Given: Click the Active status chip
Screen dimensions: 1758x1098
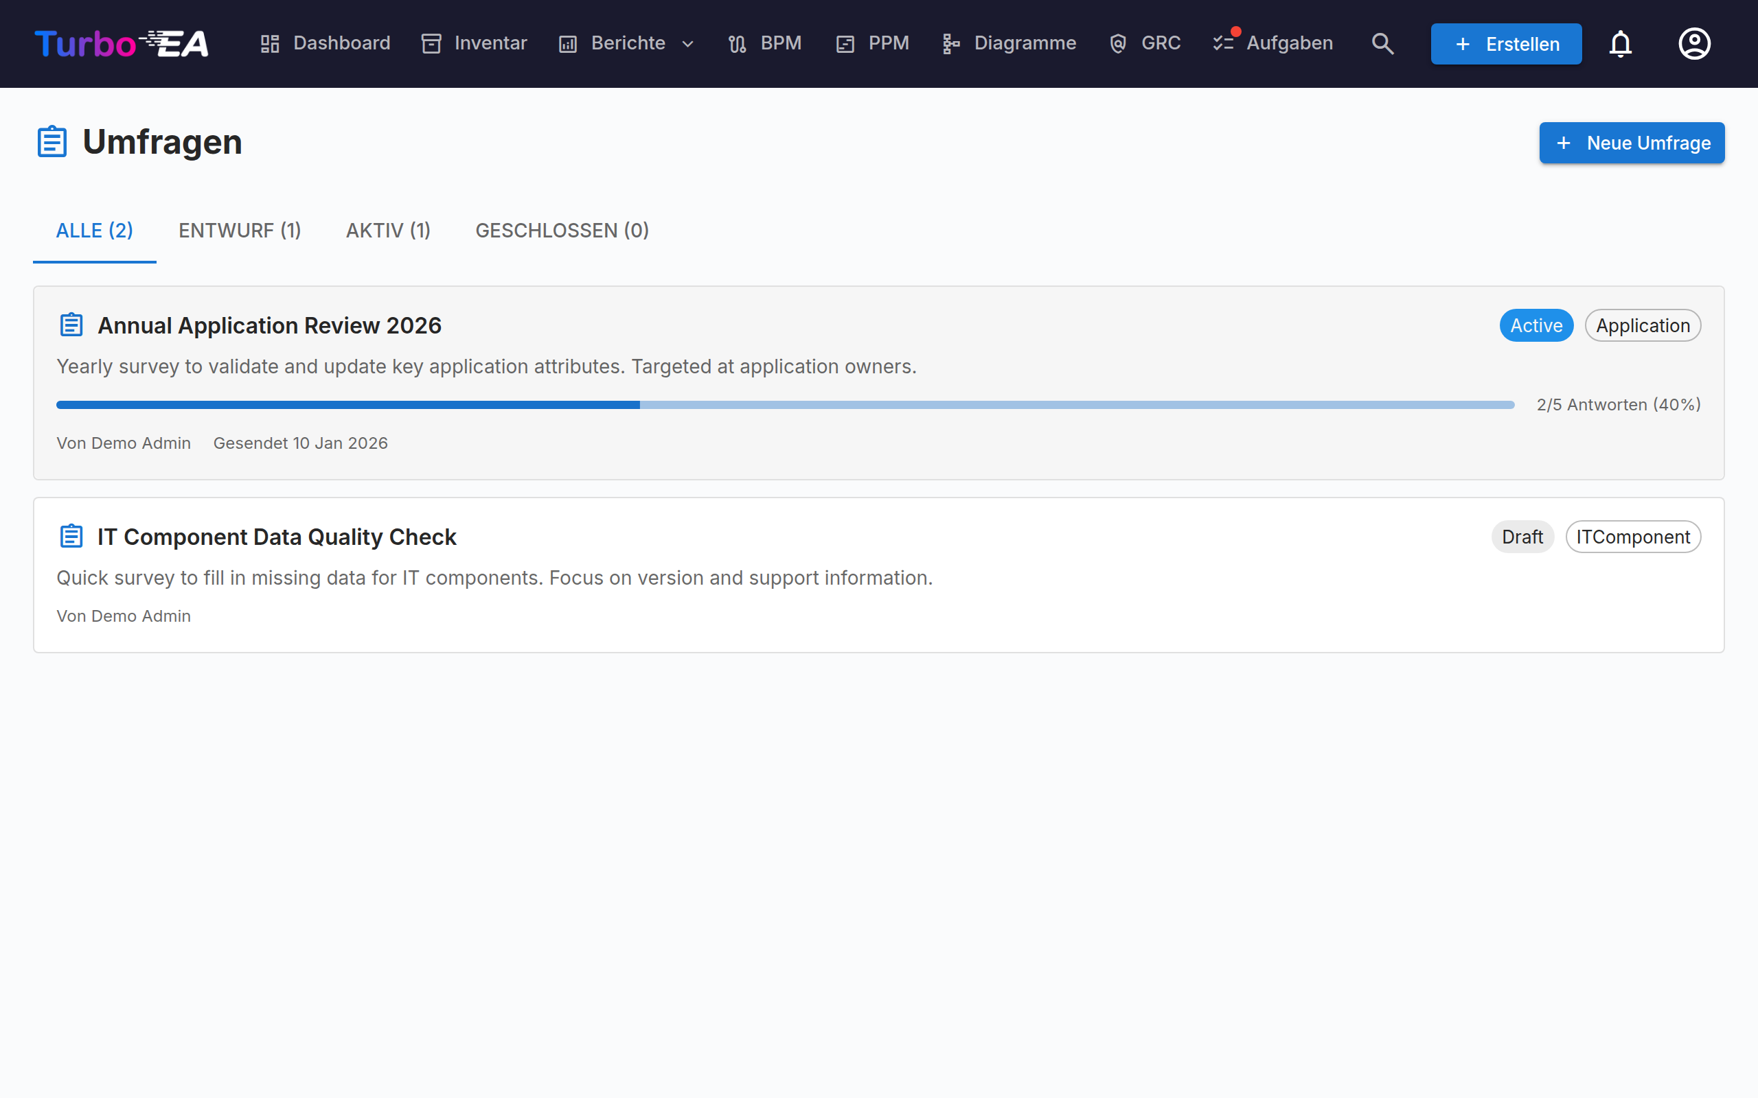Looking at the screenshot, I should [1536, 325].
